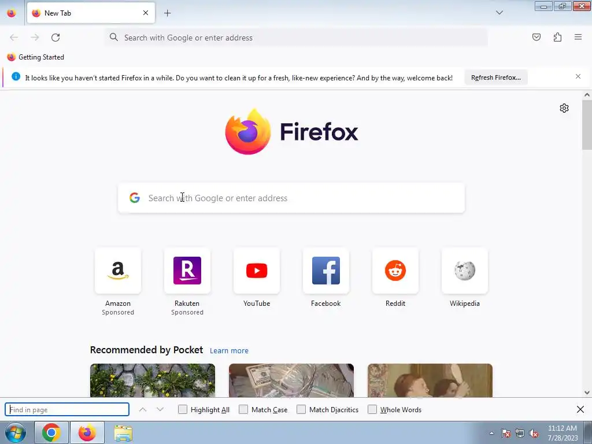Focus the top address bar

297,38
